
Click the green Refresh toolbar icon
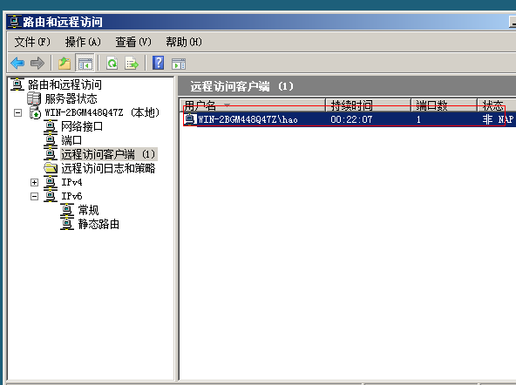[x=112, y=63]
